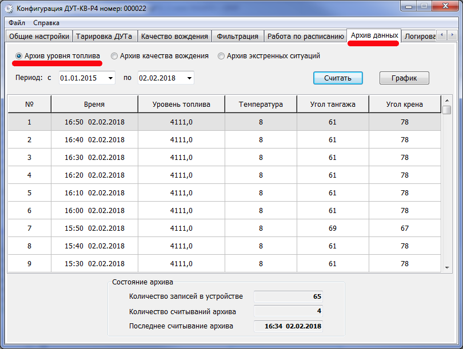The image size is (463, 349).
Task: Click the График button
Action: (404, 78)
